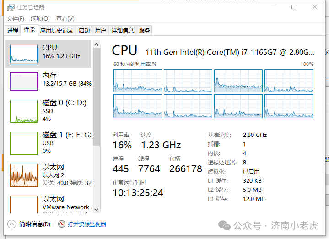Click the first logical processor graph
The image size is (329, 239).
click(138, 81)
